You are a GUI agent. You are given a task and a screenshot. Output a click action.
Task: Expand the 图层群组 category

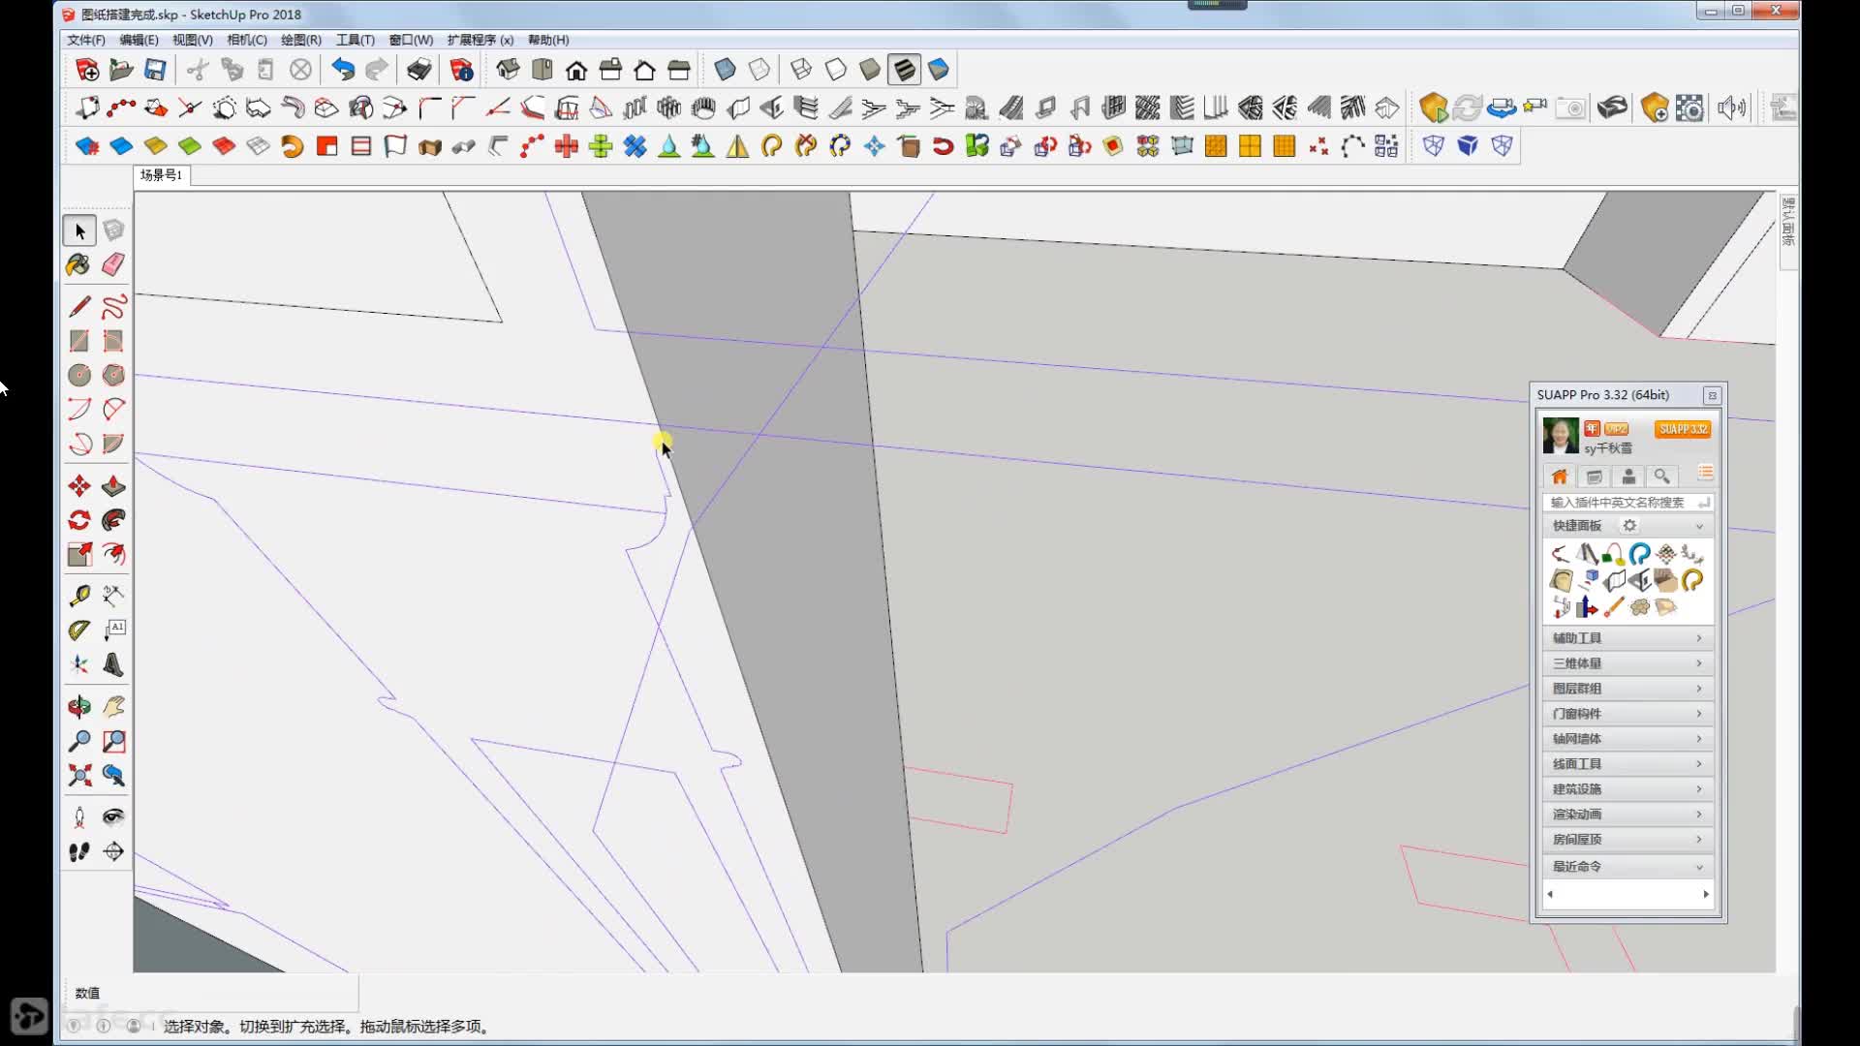1627,689
